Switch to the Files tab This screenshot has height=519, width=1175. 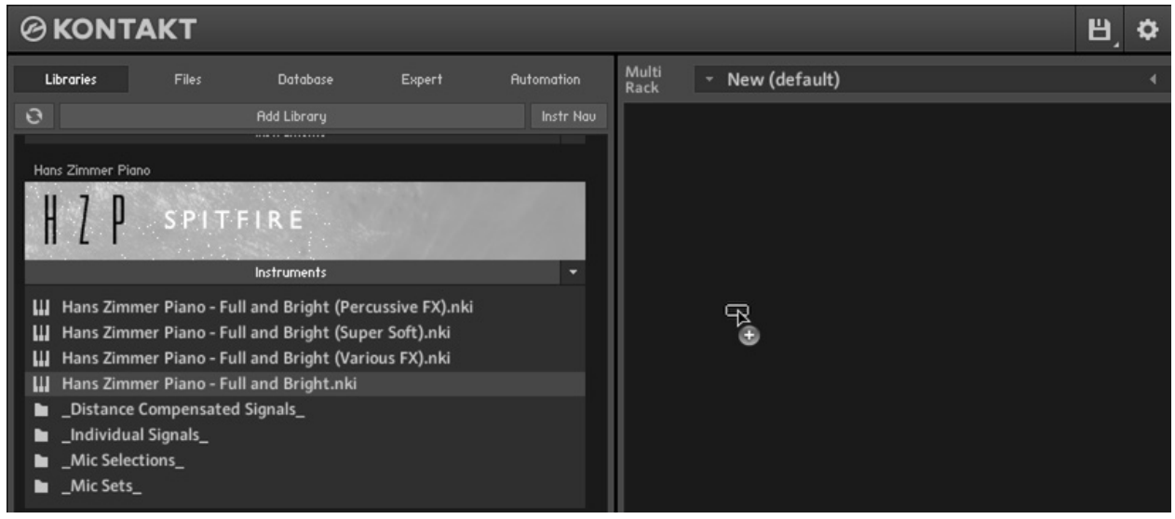187,80
